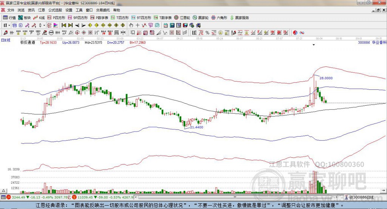The height and width of the screenshot is (209, 387).
Task: Toggle the wide chart-view button beside 日 dropdown
Action: 15,25
